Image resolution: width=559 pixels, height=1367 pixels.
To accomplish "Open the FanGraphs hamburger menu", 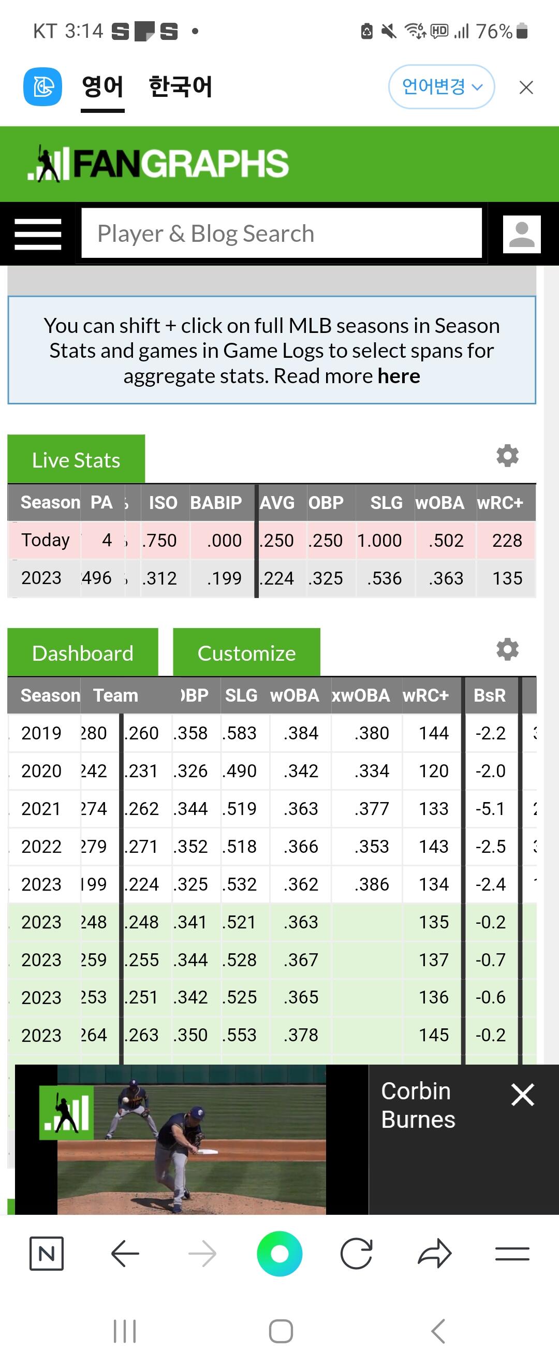I will point(38,234).
